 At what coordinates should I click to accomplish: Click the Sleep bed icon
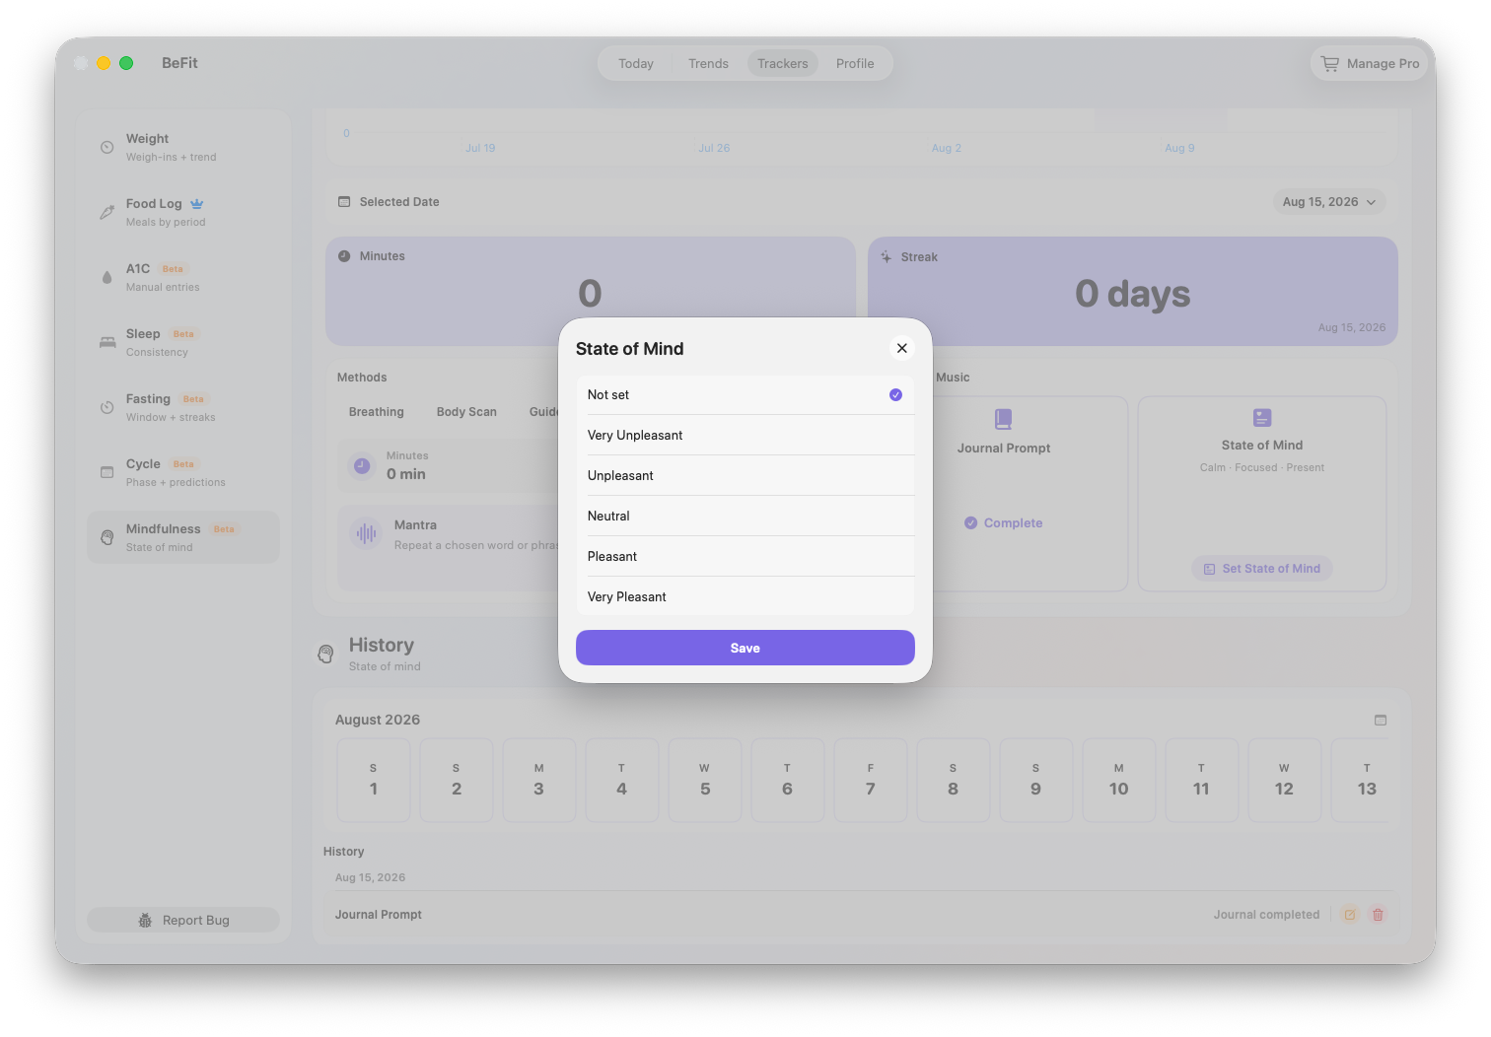tap(107, 342)
